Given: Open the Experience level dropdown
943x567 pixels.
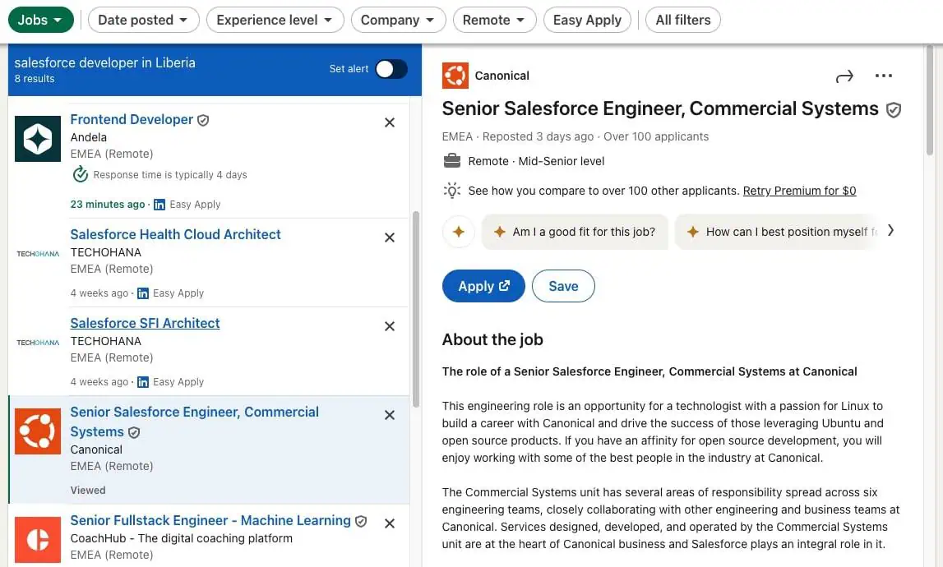Looking at the screenshot, I should [x=275, y=20].
